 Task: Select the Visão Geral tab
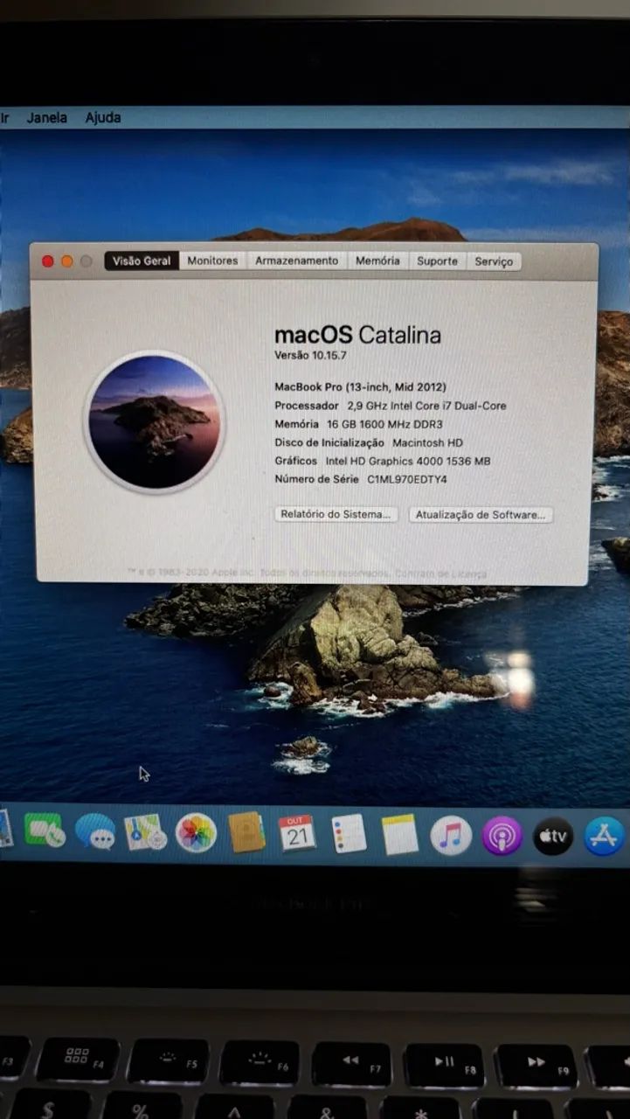142,261
